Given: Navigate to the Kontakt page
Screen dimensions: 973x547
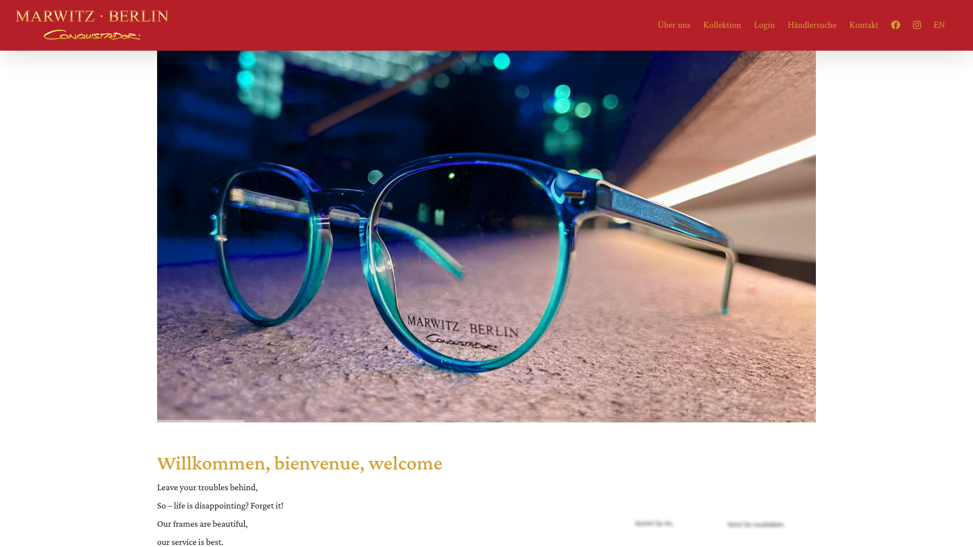Looking at the screenshot, I should tap(864, 25).
